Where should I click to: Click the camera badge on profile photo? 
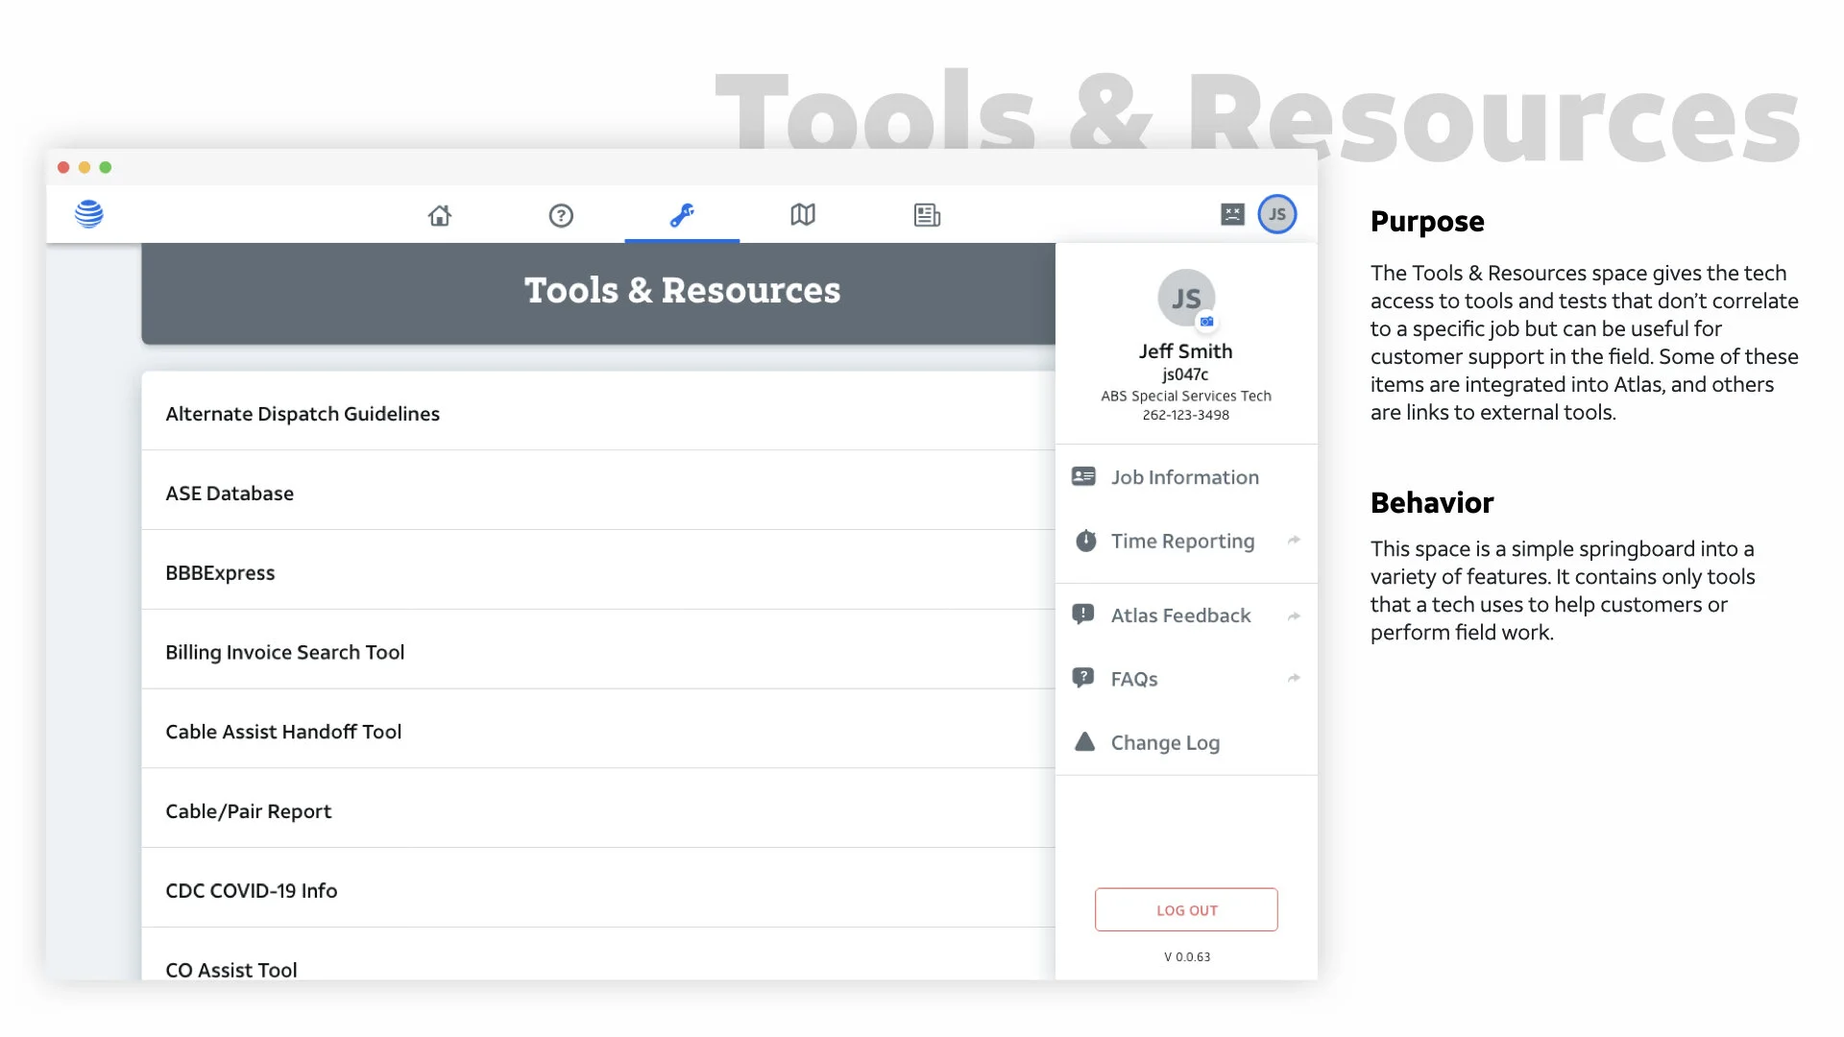(1207, 322)
